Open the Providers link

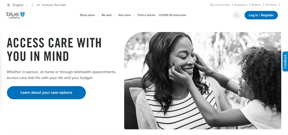click(271, 5)
